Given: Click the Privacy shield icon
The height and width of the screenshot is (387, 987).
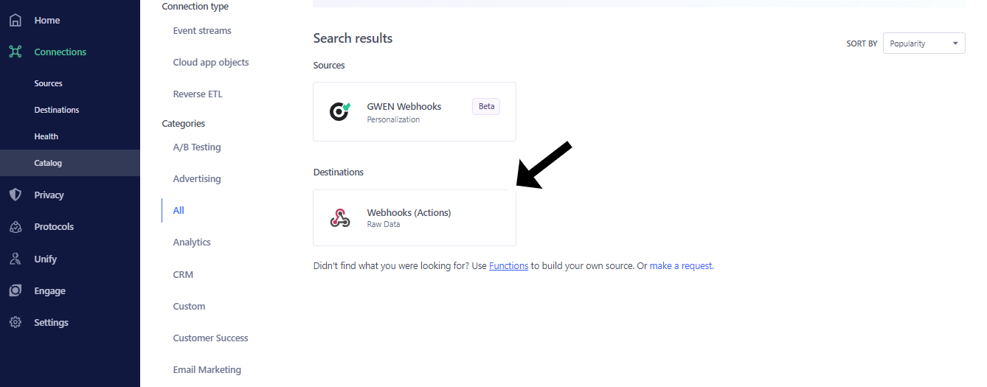Looking at the screenshot, I should pos(15,195).
